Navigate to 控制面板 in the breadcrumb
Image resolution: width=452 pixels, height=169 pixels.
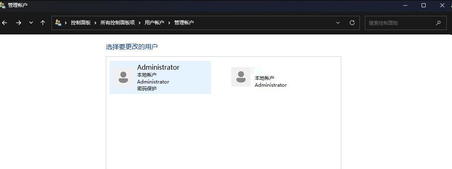coord(81,23)
